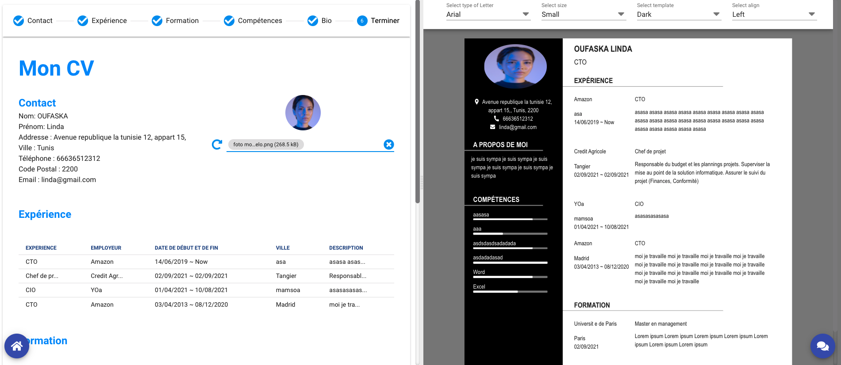The image size is (841, 365).
Task: Click the left panel vertical scrollbar
Action: 418,102
